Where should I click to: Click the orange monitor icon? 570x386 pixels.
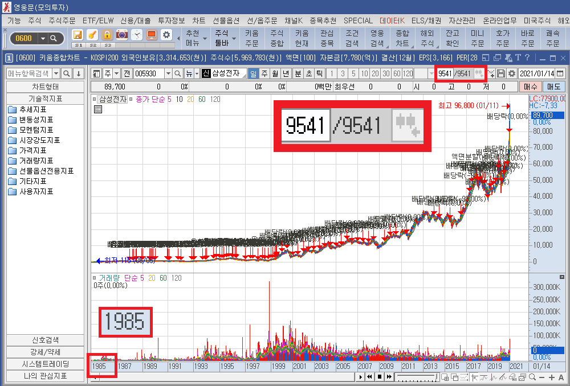[x=152, y=35]
